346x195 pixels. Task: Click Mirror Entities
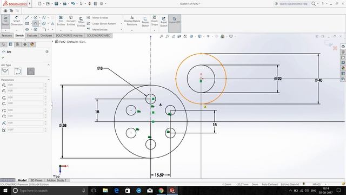click(97, 18)
